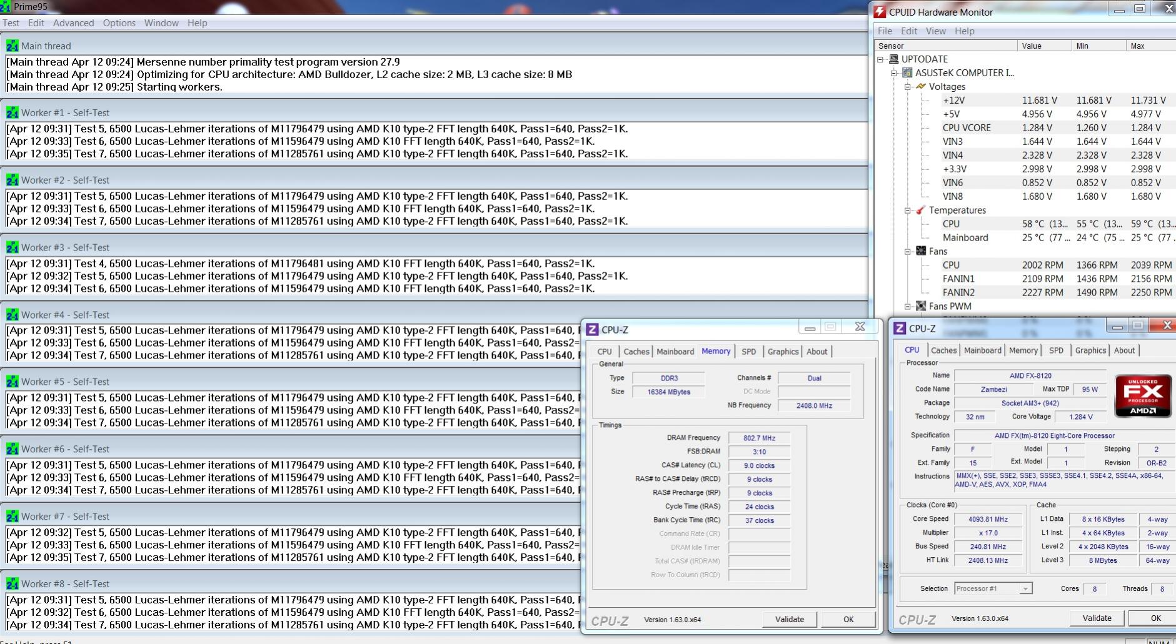Screen dimensions: 1176x644
Task: Click the CPUID Hardware Monitor title icon
Action: 880,12
